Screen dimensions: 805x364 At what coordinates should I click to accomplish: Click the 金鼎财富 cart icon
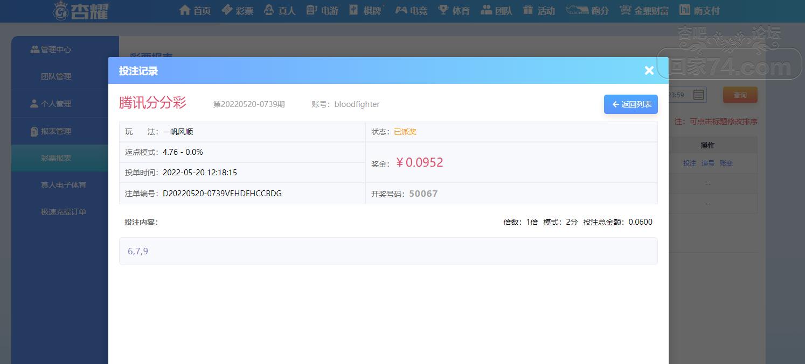coord(625,10)
